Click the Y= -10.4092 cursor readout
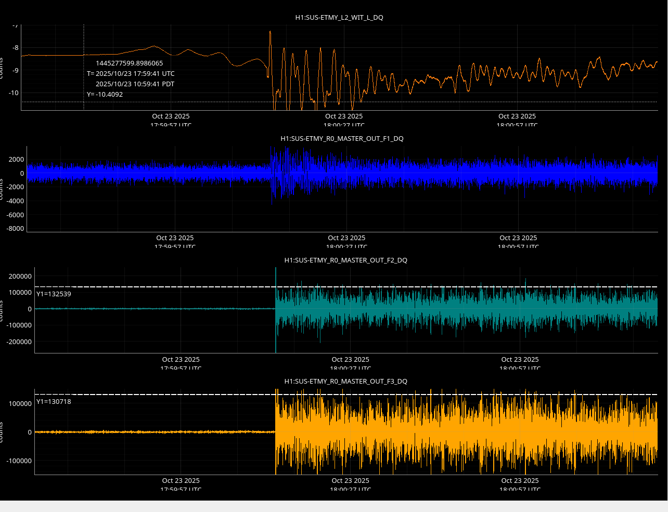 (x=105, y=95)
